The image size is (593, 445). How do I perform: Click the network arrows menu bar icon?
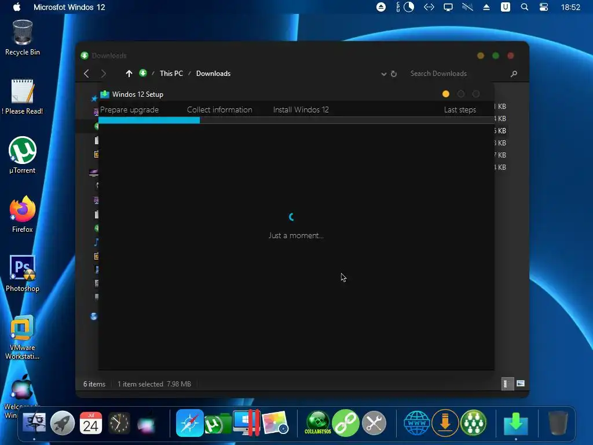(x=429, y=7)
